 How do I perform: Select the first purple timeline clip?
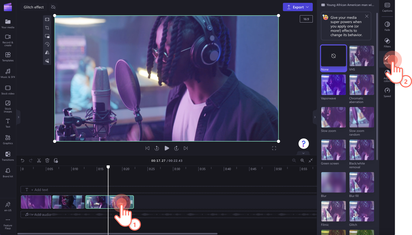pos(36,202)
